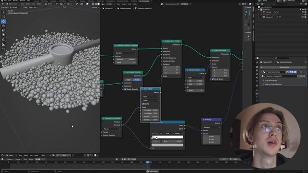Select the Transform tool
308x173 pixels.
3,35
